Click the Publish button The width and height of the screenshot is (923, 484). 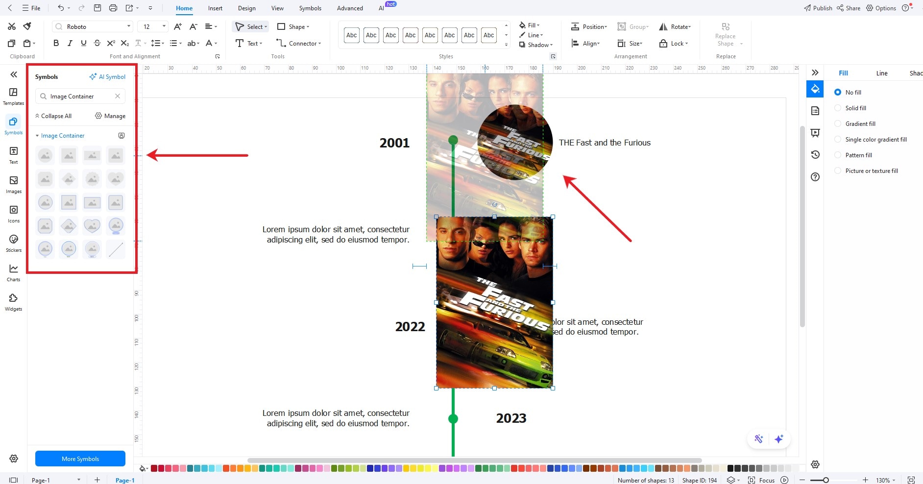(x=818, y=8)
